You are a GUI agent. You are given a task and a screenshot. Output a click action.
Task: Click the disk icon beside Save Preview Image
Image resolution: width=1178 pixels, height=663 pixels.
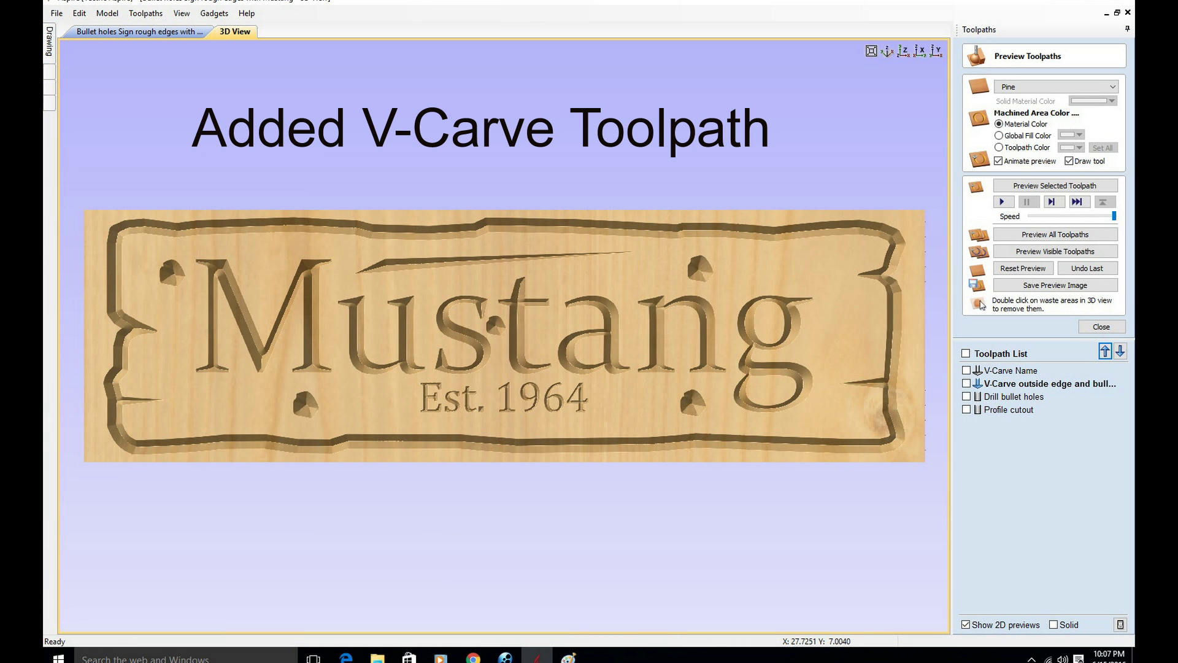tap(977, 285)
